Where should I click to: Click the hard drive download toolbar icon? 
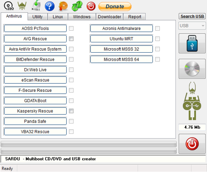tap(36, 5)
